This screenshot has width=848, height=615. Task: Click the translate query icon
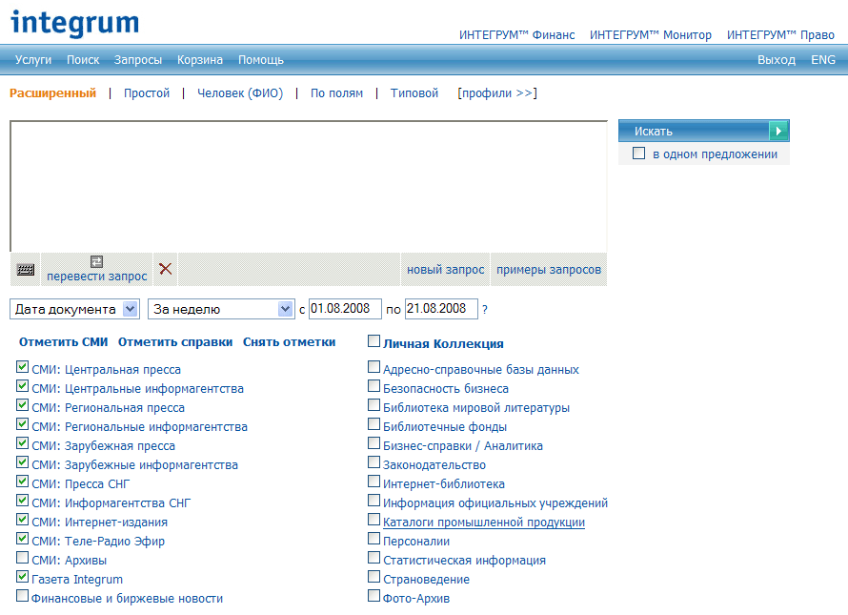pos(96,261)
